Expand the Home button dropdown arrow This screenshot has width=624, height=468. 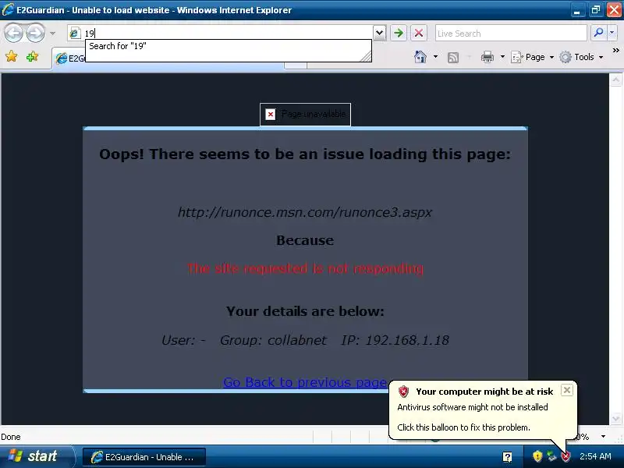pos(435,57)
